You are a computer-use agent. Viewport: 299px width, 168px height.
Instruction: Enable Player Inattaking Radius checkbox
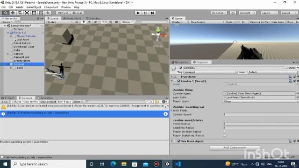click(224, 135)
